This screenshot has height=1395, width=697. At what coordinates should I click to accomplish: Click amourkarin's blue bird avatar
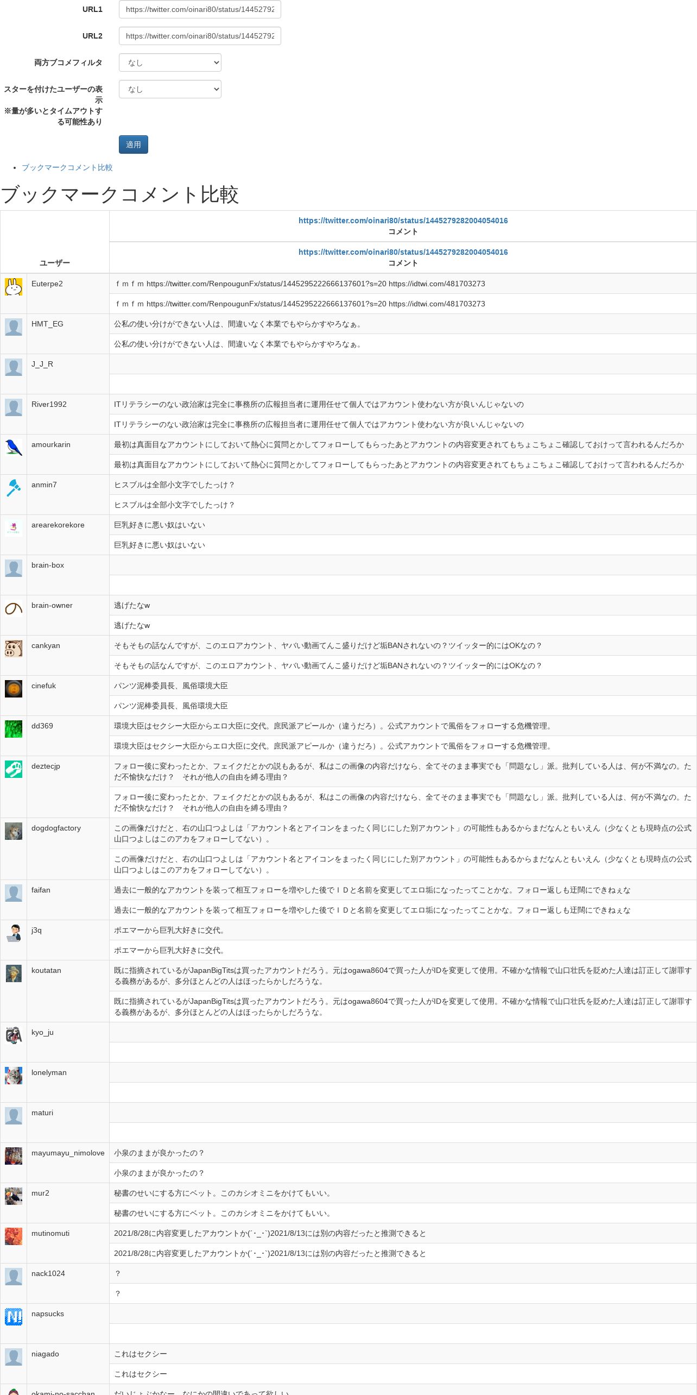point(14,448)
